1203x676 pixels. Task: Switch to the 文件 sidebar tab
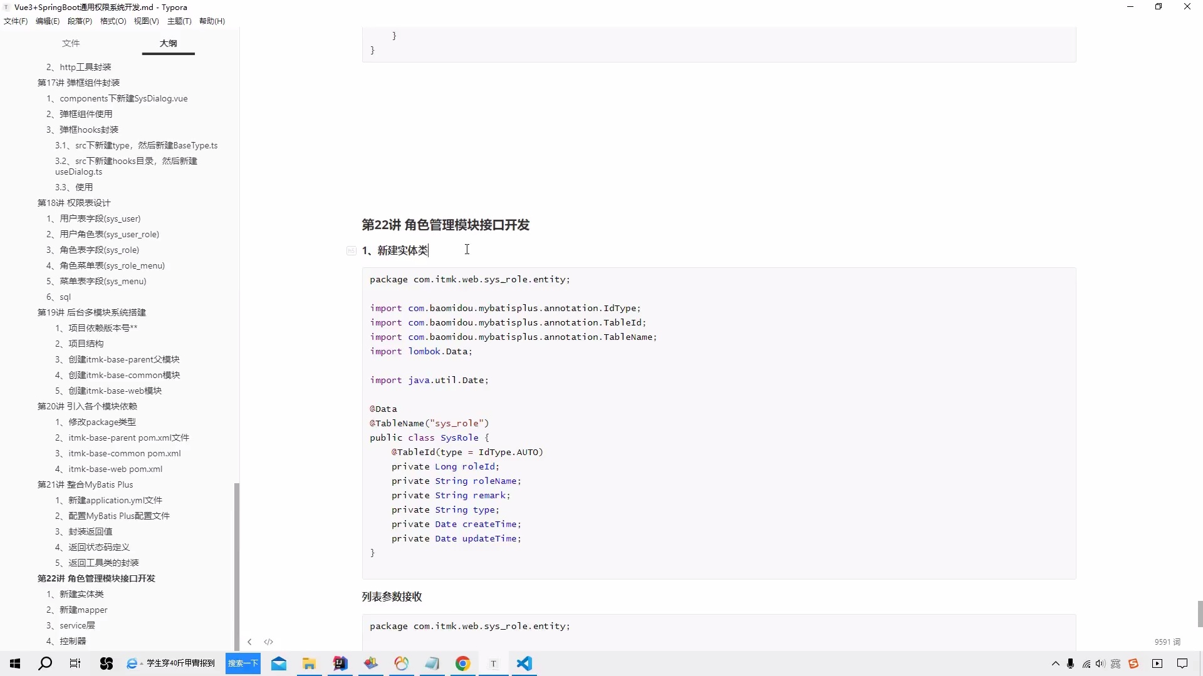click(x=71, y=43)
